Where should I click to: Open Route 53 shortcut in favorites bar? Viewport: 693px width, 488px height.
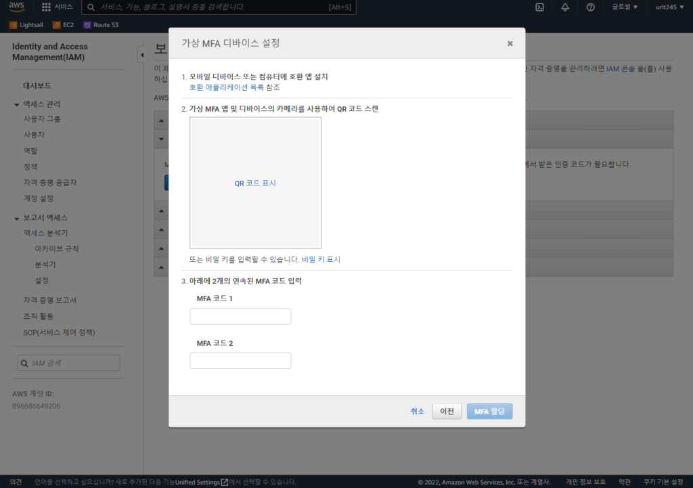tap(101, 25)
